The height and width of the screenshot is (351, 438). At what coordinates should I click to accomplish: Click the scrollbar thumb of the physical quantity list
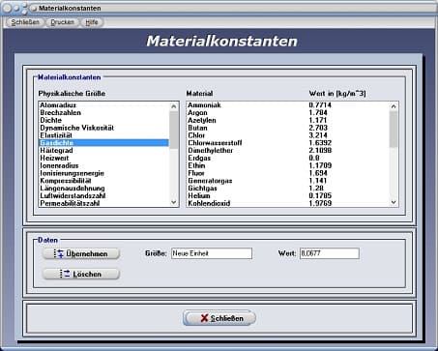click(x=174, y=130)
